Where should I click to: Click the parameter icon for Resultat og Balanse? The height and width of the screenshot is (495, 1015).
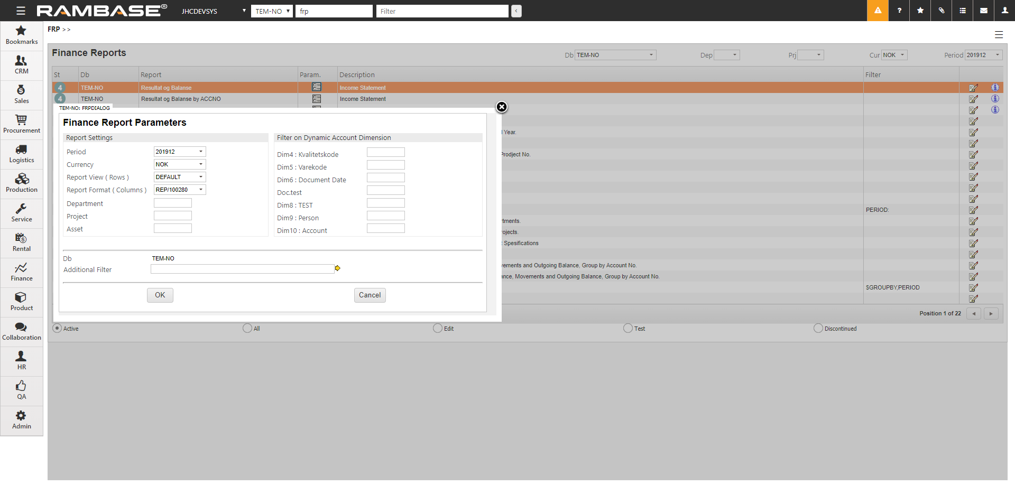click(x=317, y=87)
